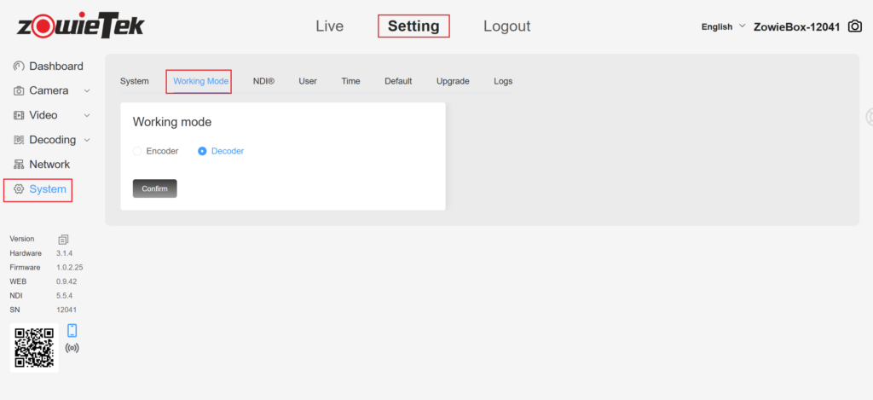Switch to the NDI® tab

coord(263,81)
